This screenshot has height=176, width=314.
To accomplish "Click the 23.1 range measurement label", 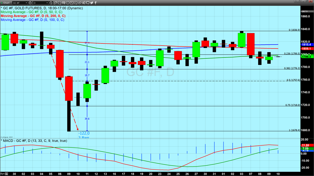I will pyautogui.click(x=87, y=62).
